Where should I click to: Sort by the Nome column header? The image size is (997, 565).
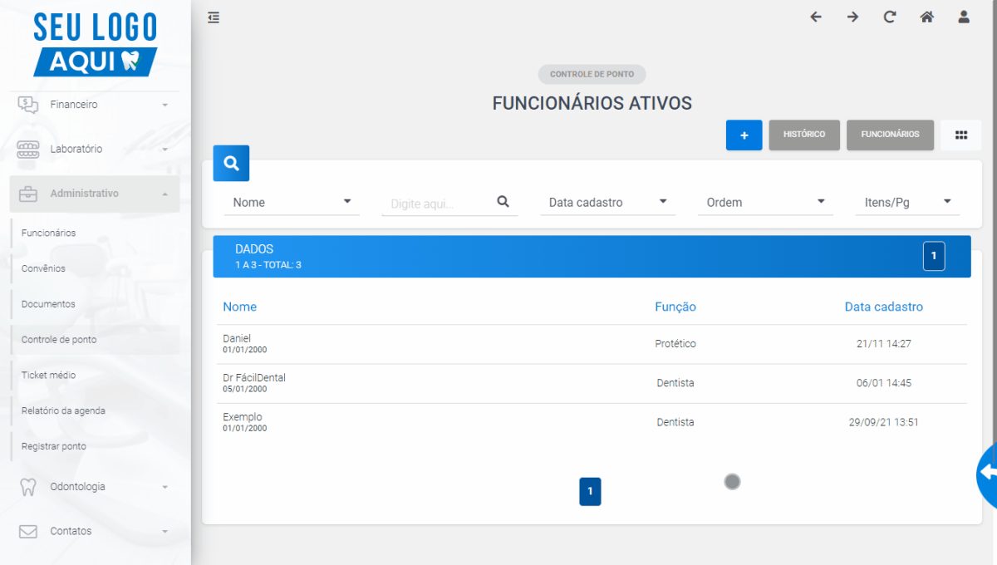tap(239, 307)
